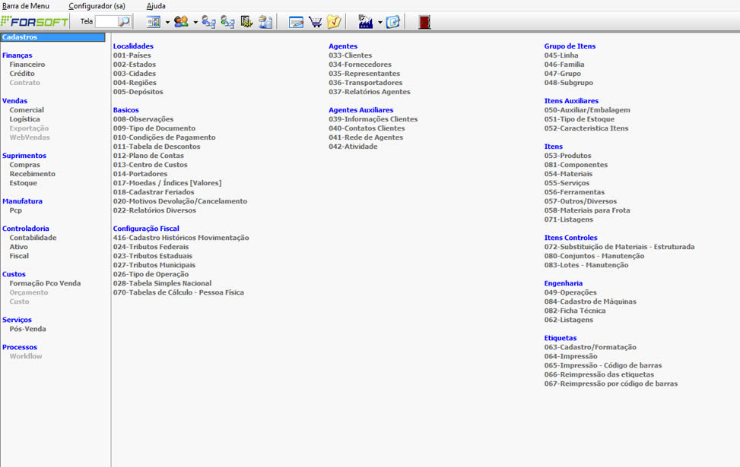740x467 pixels.
Task: Open 034-Fornecedores
Action: click(x=360, y=65)
